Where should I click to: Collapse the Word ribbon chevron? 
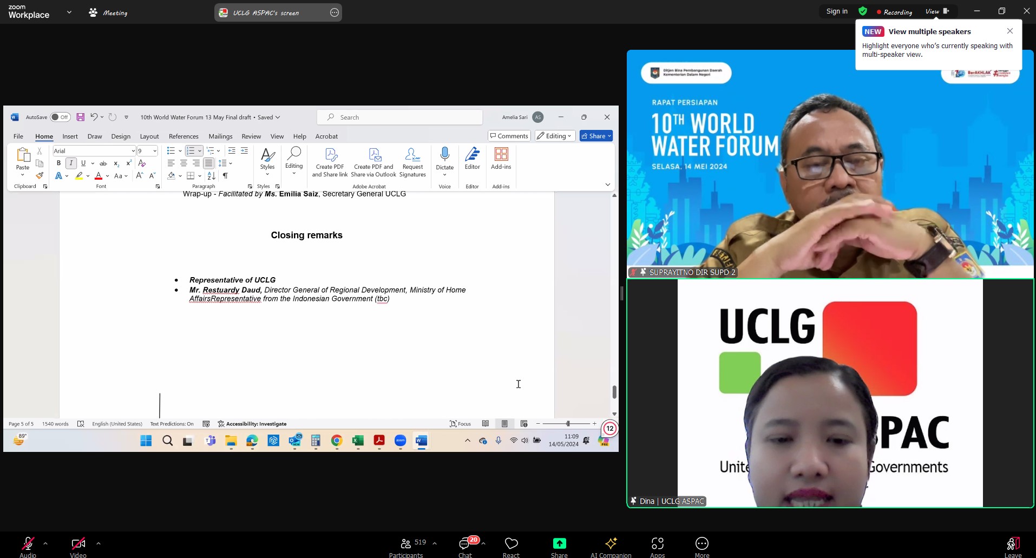click(x=608, y=185)
